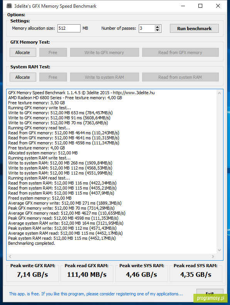Click log line 'Running system RAM write test...'
The width and height of the screenshot is (230, 305).
[39, 158]
